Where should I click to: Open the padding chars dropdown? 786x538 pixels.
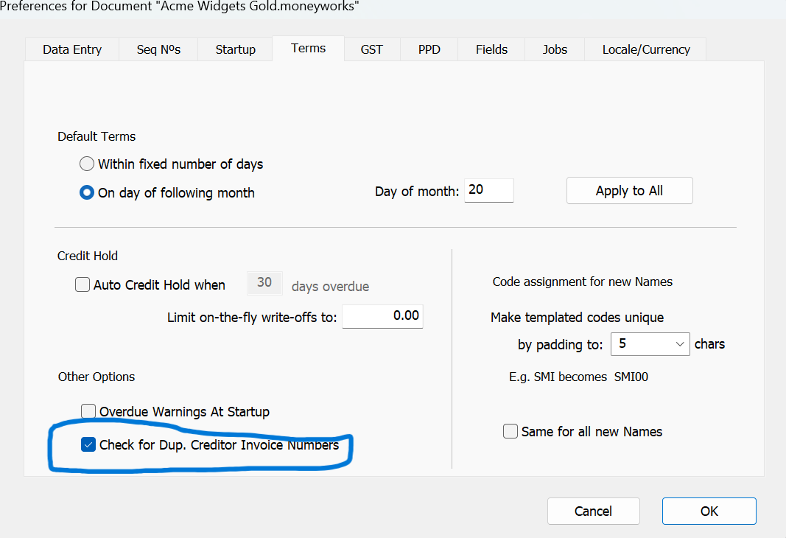pyautogui.click(x=650, y=344)
